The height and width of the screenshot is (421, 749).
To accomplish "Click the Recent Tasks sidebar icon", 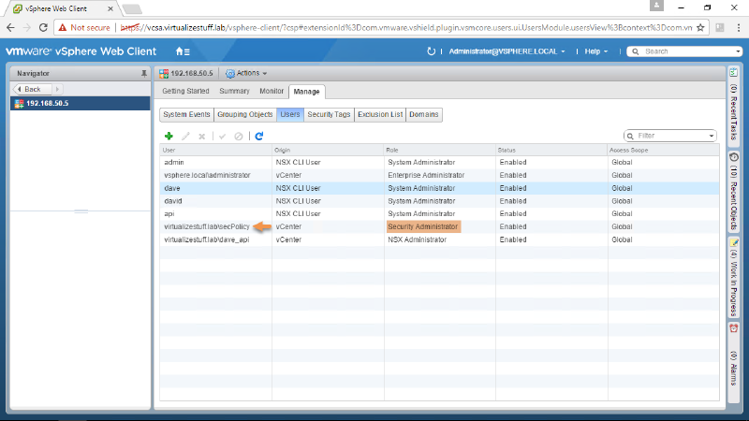I will pos(733,73).
